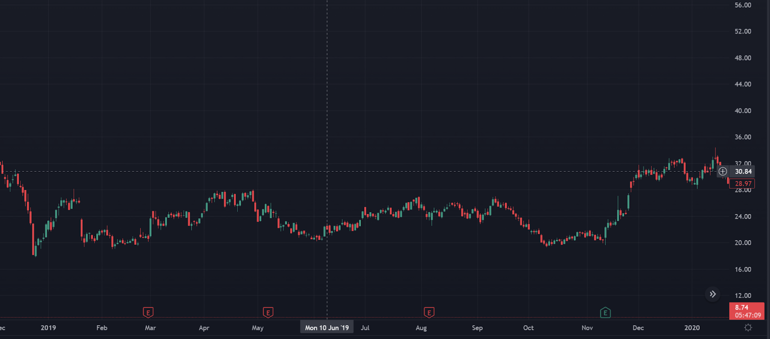The height and width of the screenshot is (339, 770).
Task: Open the green November earnings E marker
Action: [605, 313]
